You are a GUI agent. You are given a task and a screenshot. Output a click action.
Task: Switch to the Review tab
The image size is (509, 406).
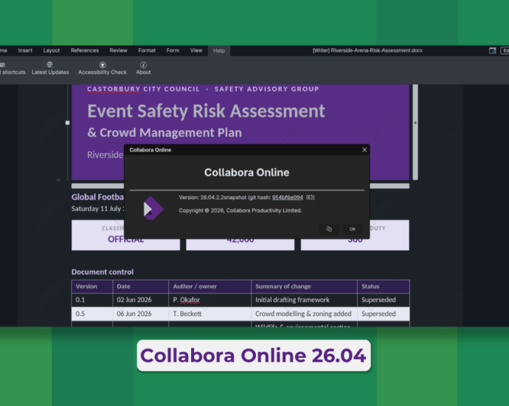[118, 51]
